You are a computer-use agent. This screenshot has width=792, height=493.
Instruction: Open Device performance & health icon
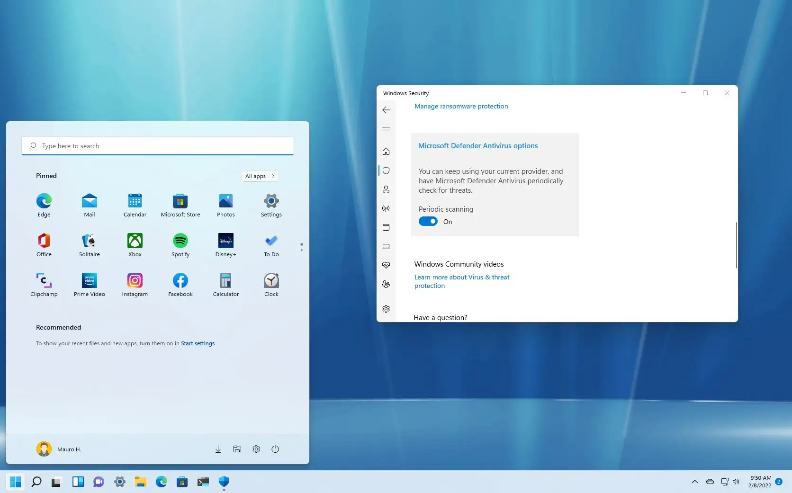386,265
